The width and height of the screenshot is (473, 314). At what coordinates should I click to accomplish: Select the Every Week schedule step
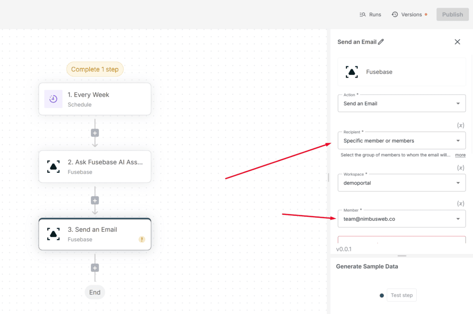coord(95,99)
